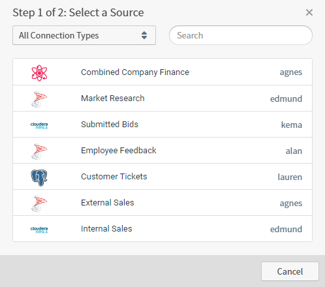This screenshot has height=287, width=325.
Task: Focus the Search input field
Action: tap(241, 35)
